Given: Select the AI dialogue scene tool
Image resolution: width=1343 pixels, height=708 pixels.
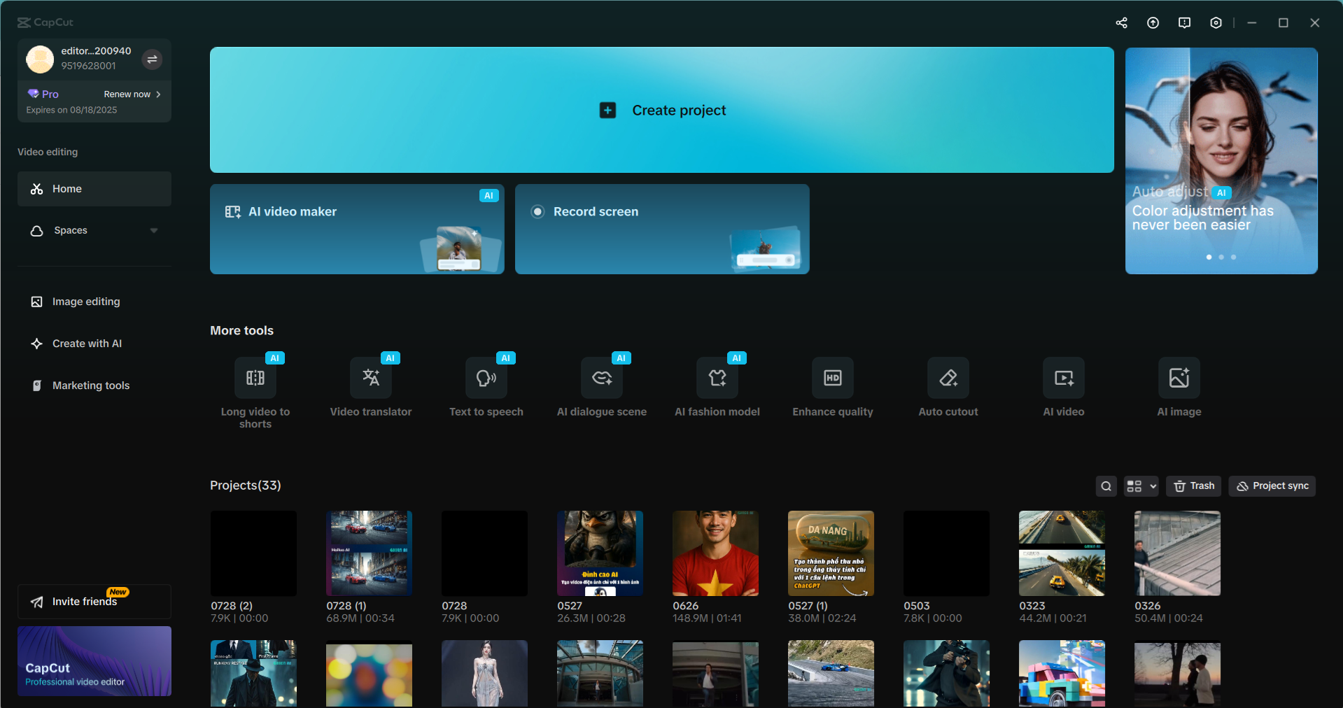Looking at the screenshot, I should [601, 378].
